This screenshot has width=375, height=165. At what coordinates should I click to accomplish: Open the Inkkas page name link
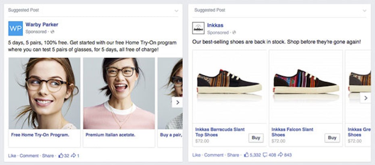click(215, 25)
